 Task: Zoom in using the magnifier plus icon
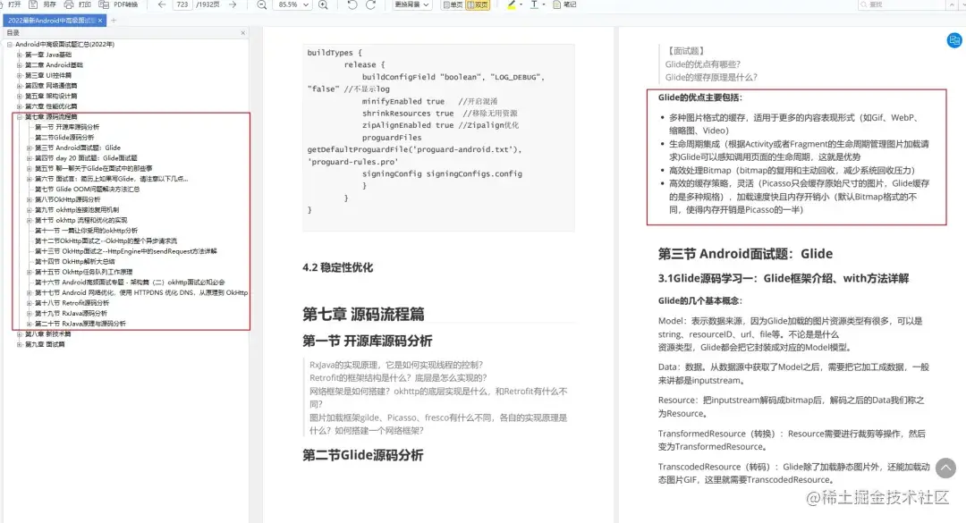[323, 6]
